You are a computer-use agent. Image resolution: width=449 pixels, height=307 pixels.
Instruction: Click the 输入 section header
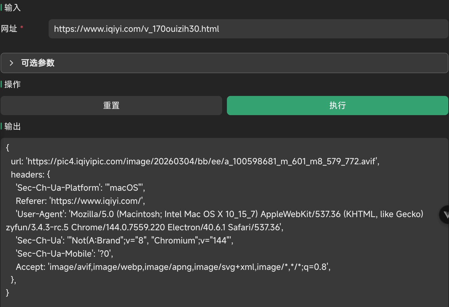[12, 7]
